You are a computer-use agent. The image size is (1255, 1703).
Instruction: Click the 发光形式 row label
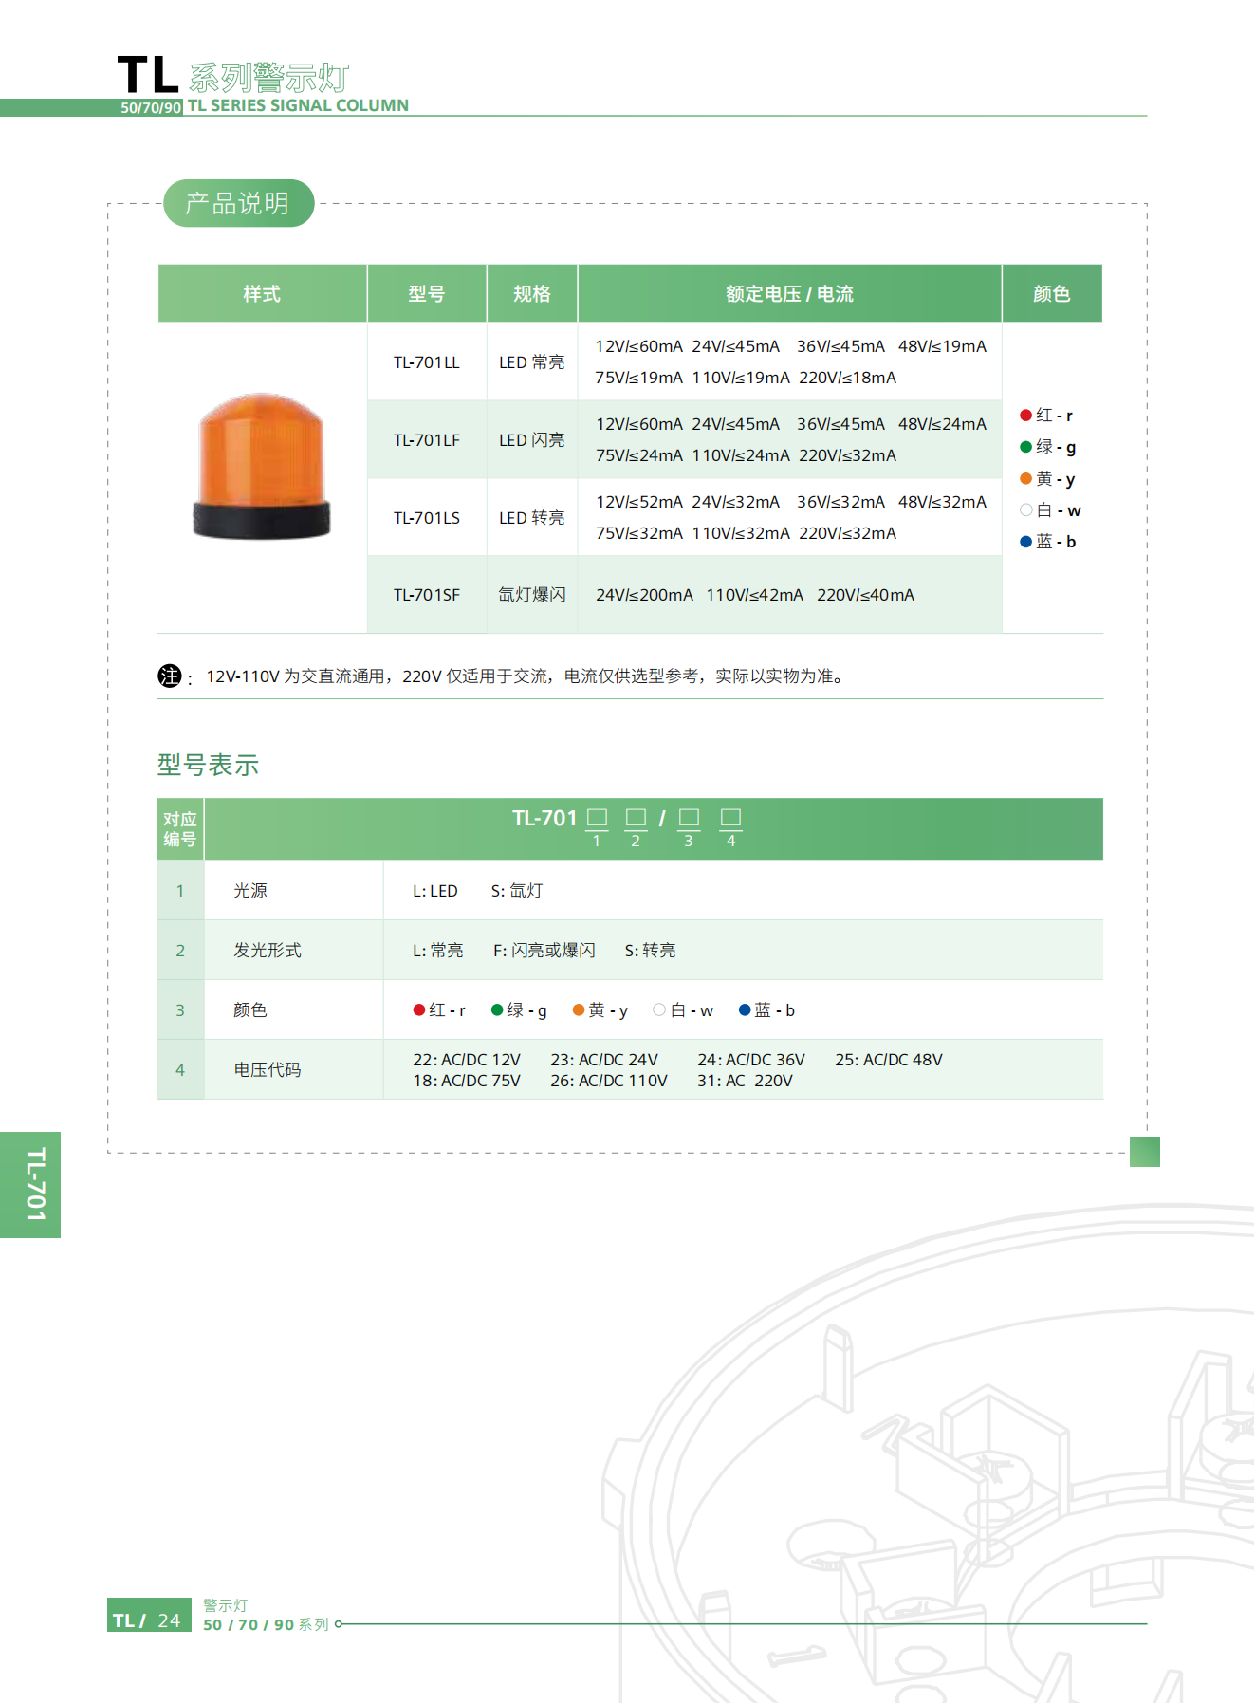268,951
